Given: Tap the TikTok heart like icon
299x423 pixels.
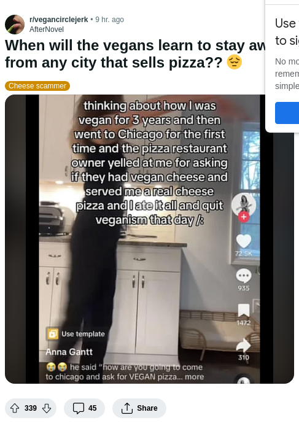Looking at the screenshot, I should pyautogui.click(x=244, y=241).
